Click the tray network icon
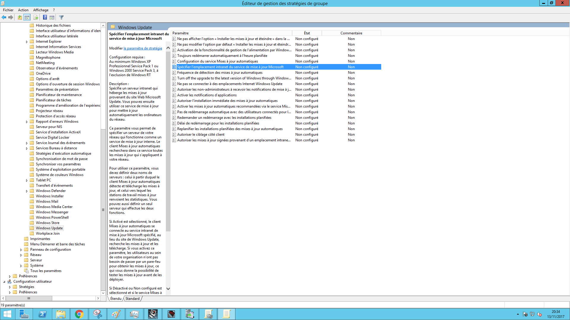This screenshot has height=320, width=570. (x=532, y=314)
